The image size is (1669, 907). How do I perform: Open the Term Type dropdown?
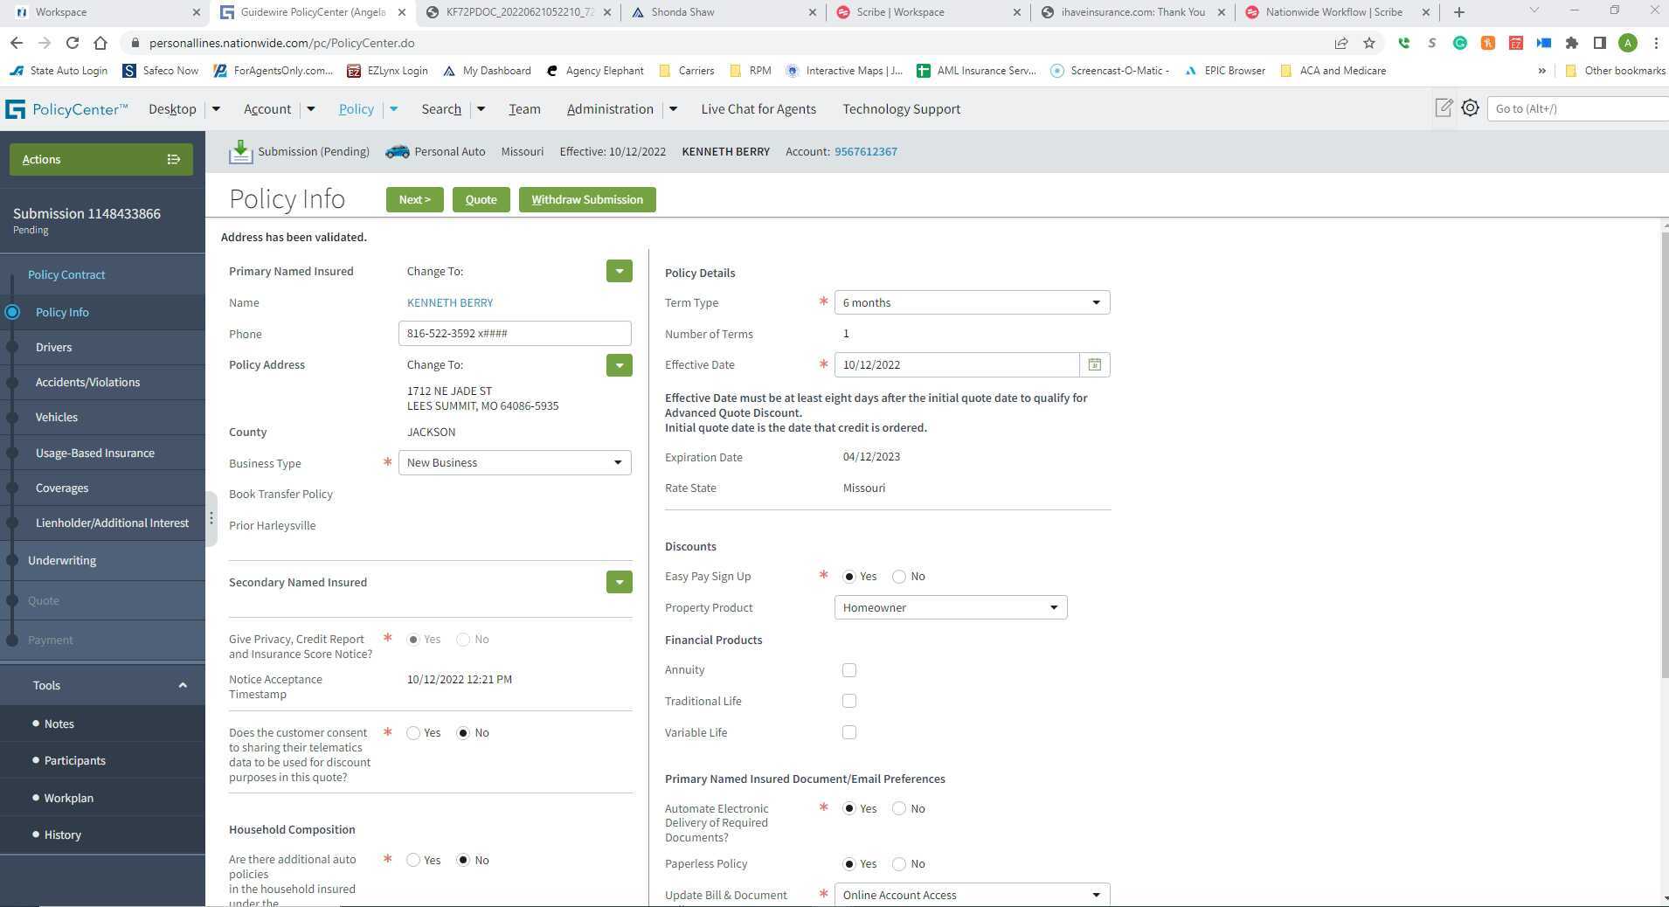[972, 302]
